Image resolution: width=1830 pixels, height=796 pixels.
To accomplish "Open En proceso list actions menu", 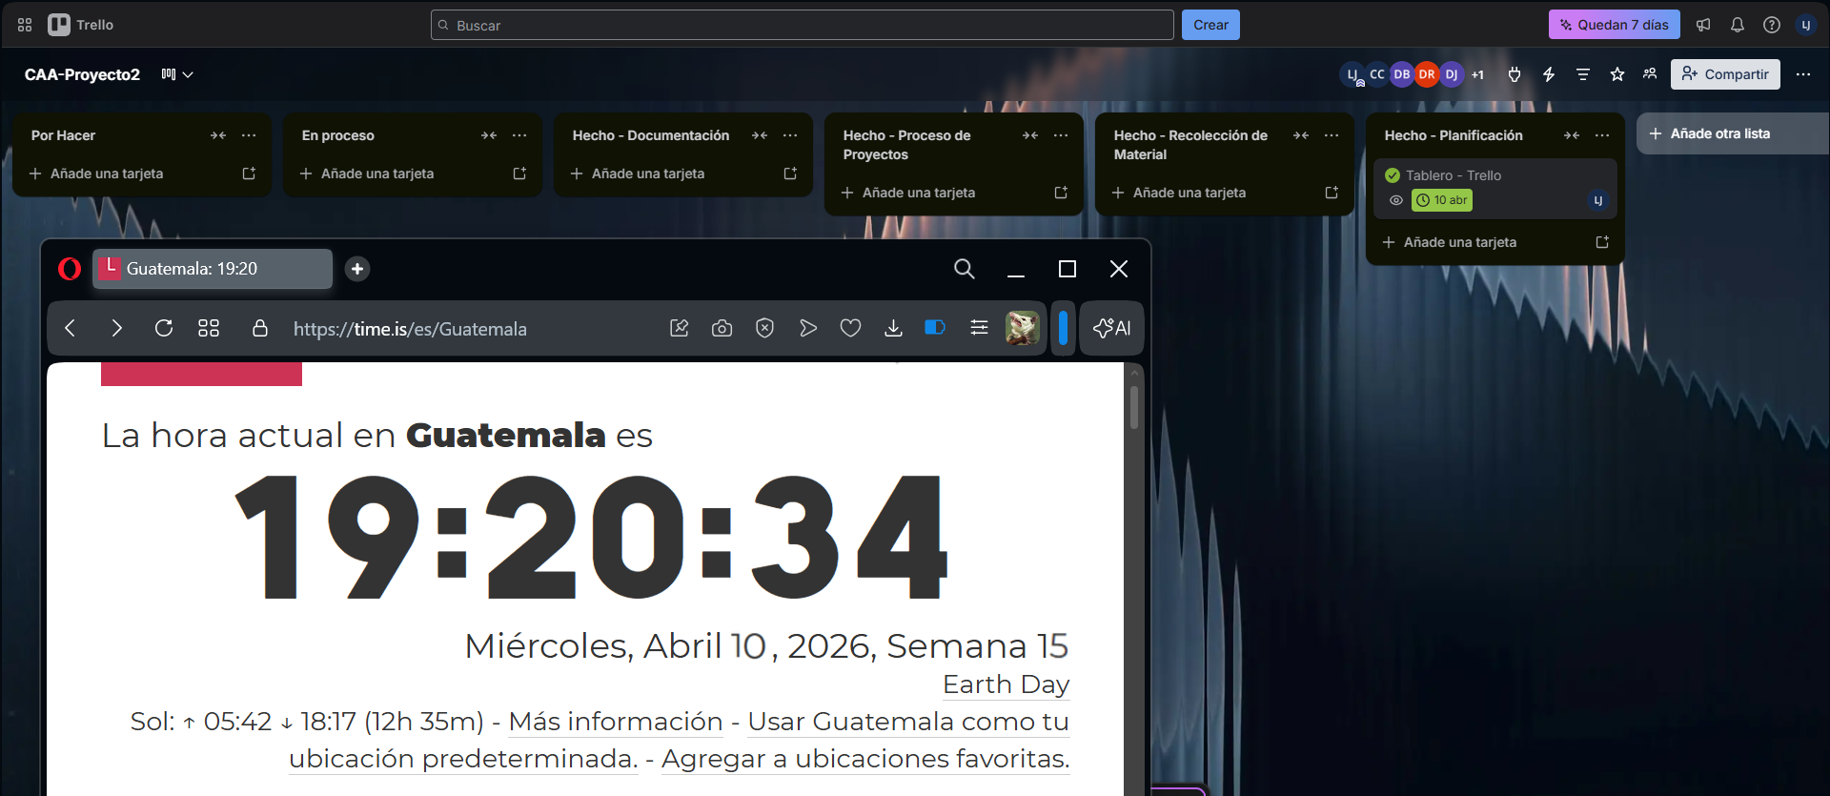I will point(519,135).
